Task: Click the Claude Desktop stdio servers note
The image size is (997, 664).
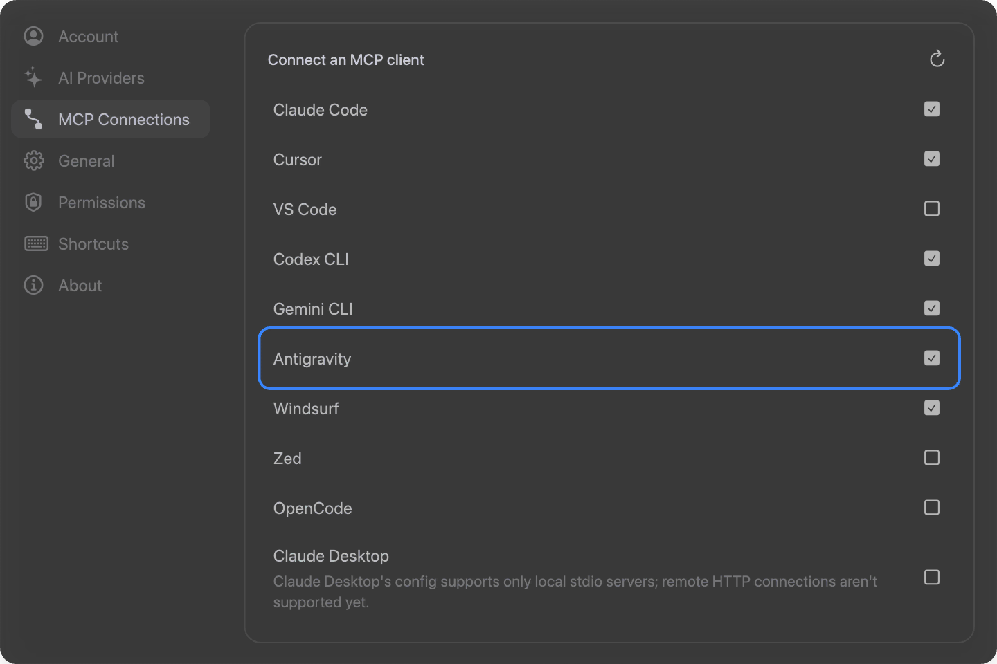Action: coord(575,591)
